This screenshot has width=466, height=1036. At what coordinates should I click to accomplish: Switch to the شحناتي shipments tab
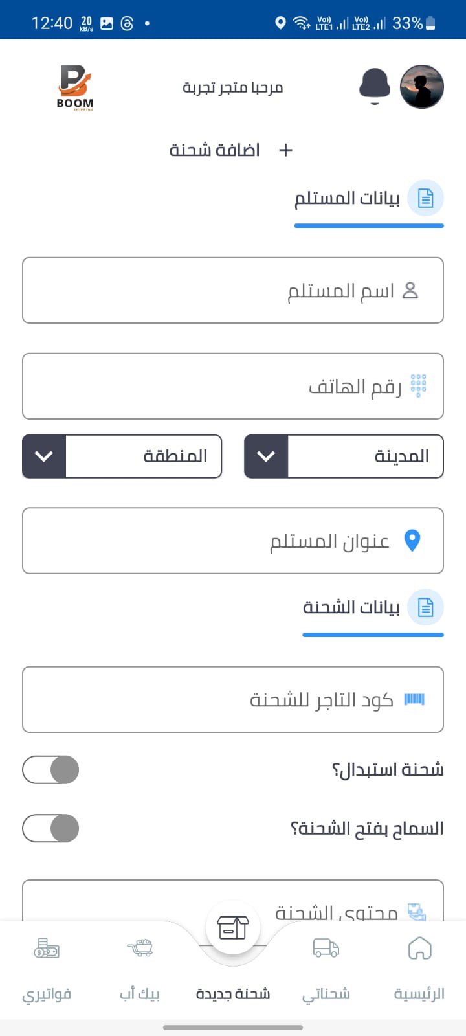326,965
